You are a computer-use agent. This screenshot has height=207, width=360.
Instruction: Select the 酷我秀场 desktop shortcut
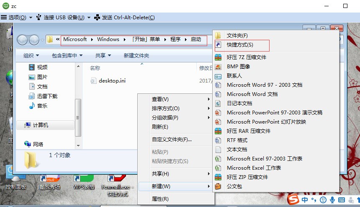[x=50, y=182]
